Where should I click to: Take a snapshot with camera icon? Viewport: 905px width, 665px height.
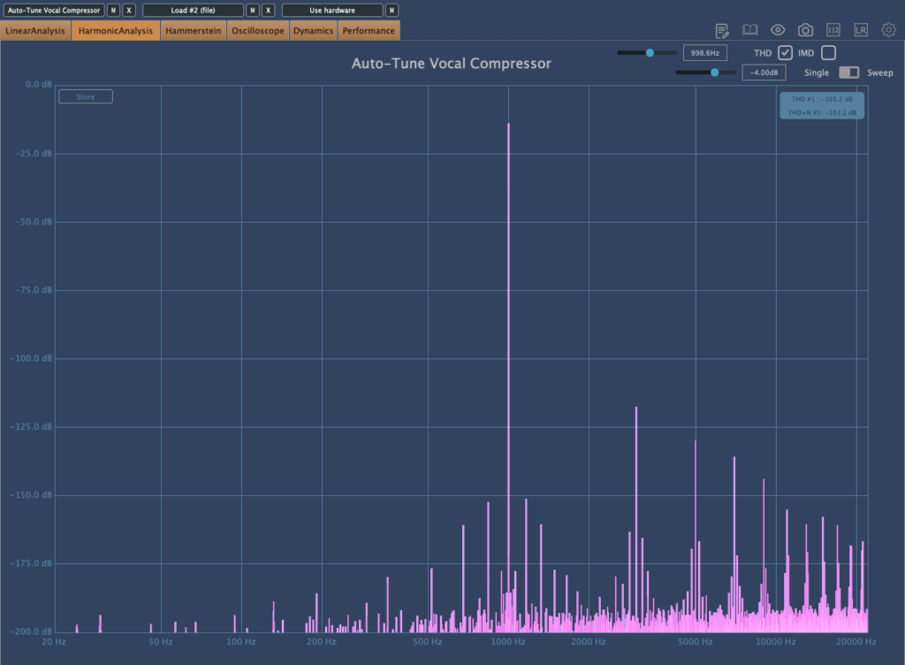click(x=805, y=30)
